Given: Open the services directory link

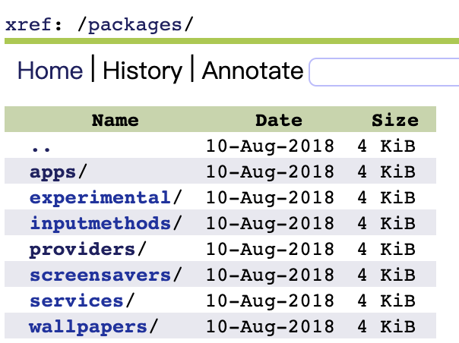Looking at the screenshot, I should [x=76, y=301].
